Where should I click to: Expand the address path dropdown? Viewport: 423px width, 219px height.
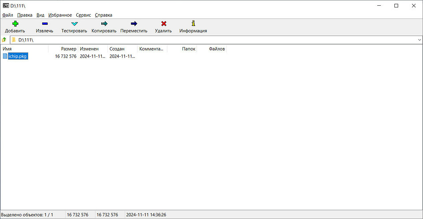pyautogui.click(x=419, y=40)
